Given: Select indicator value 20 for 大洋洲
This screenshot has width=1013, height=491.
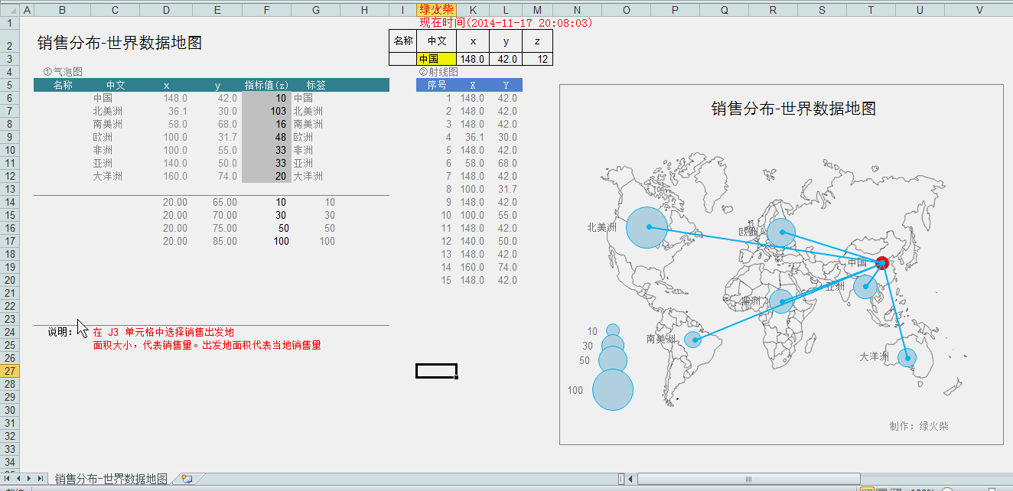Looking at the screenshot, I should (x=266, y=176).
